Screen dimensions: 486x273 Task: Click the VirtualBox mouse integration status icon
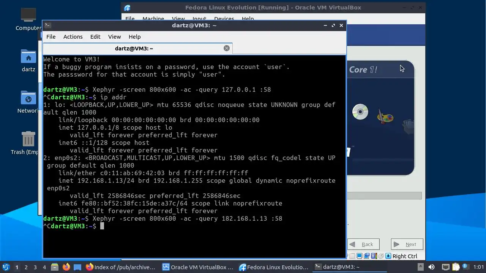point(381,256)
